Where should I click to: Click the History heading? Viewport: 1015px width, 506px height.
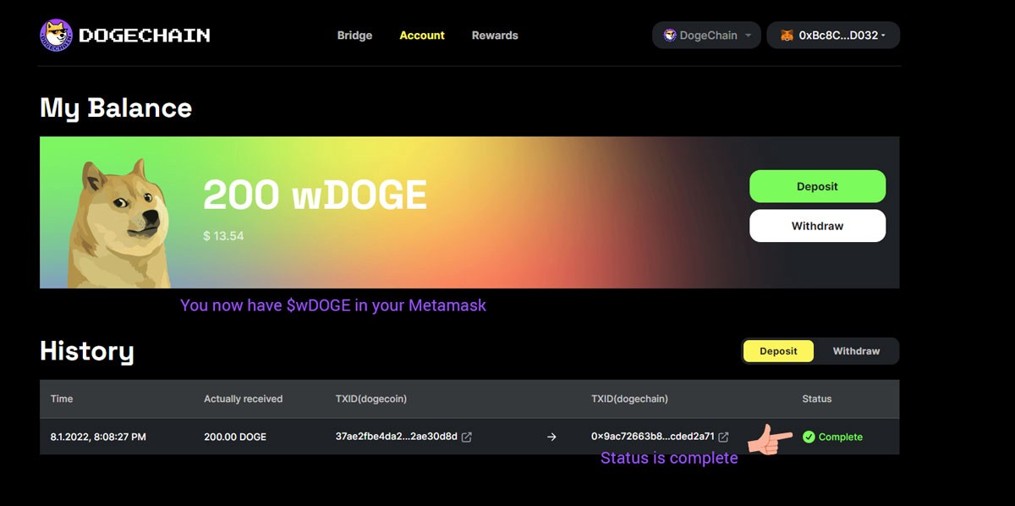coord(87,351)
